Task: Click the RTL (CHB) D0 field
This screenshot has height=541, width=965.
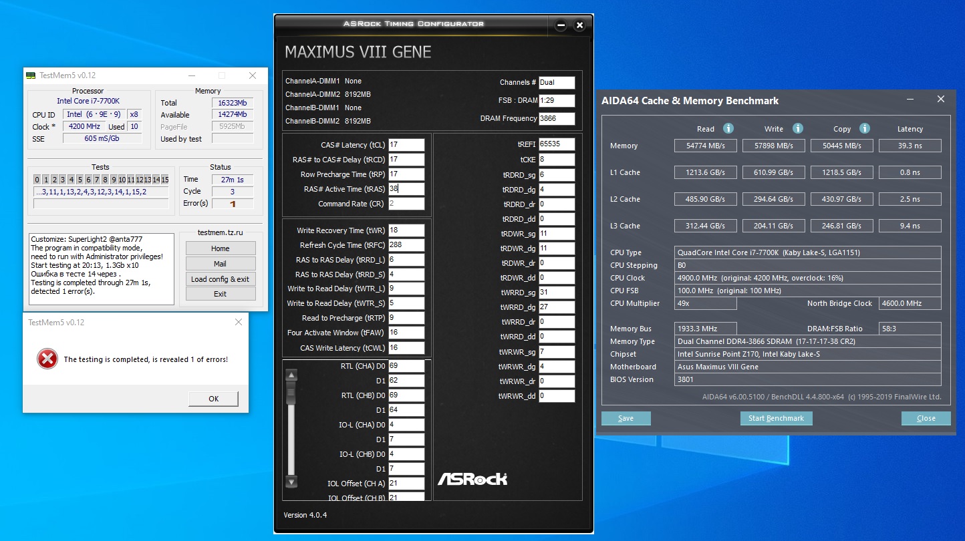Action: pyautogui.click(x=406, y=395)
